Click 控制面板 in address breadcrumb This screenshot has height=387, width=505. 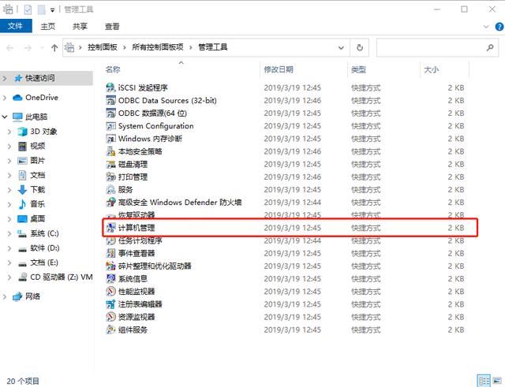click(x=103, y=47)
